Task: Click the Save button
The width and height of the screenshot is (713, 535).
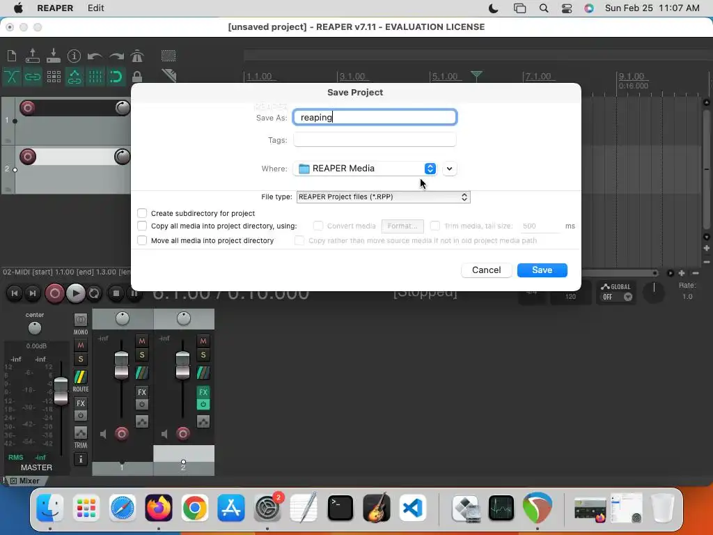Action: [542, 270]
